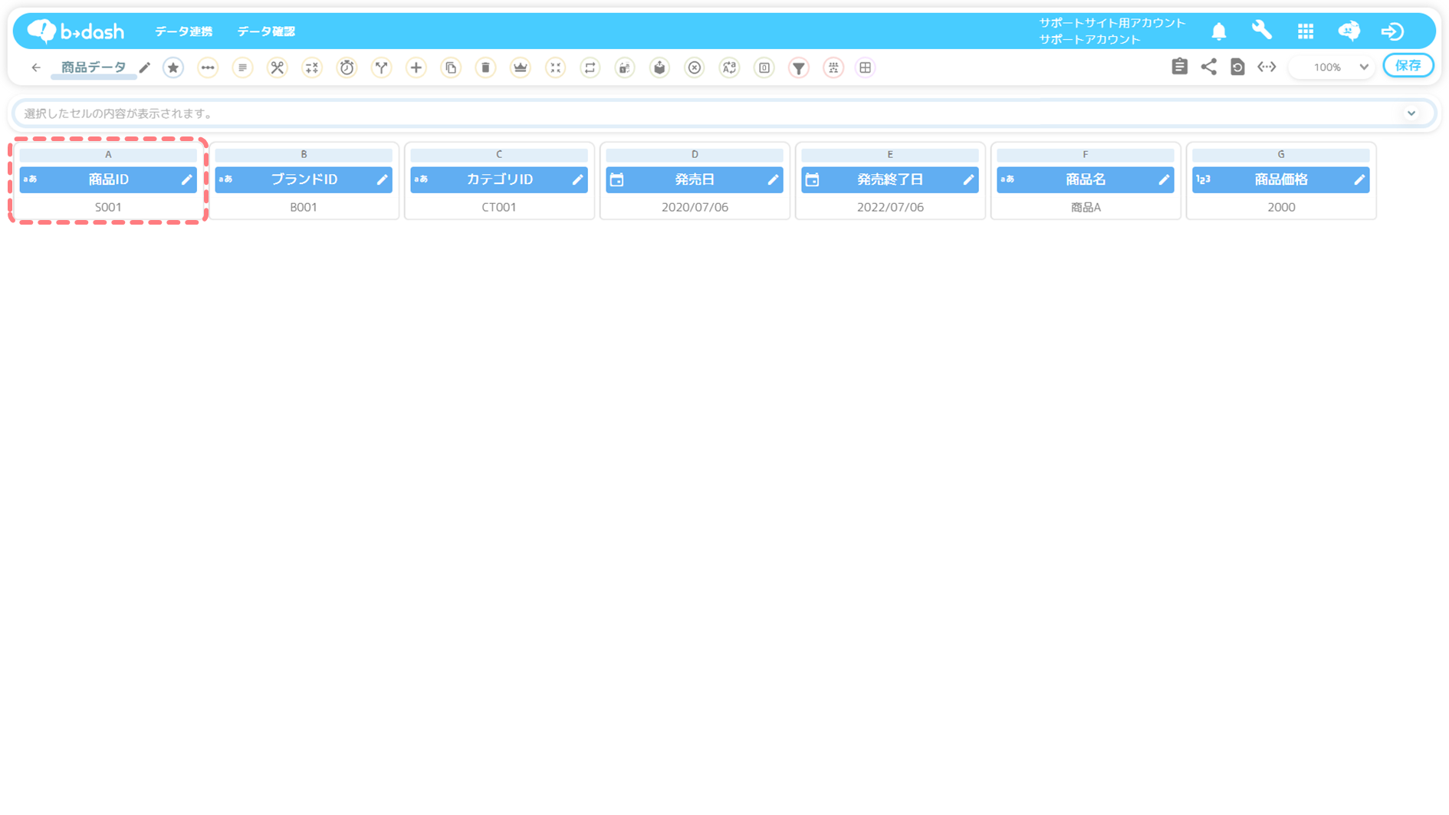Image resolution: width=1449 pixels, height=815 pixels.
Task: Expand the cell content bar chevron
Action: coord(1411,113)
